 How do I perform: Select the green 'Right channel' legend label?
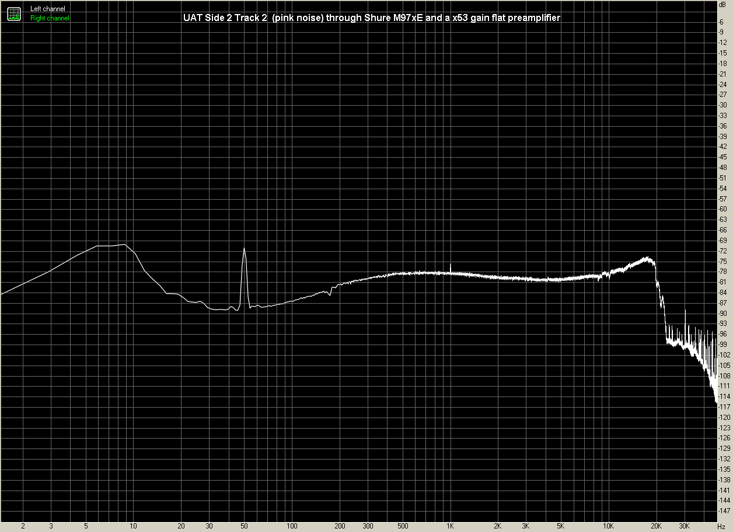[50, 19]
